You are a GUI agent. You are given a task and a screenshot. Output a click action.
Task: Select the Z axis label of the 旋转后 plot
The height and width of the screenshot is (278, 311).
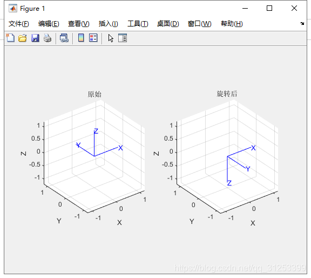pyautogui.click(x=156, y=154)
